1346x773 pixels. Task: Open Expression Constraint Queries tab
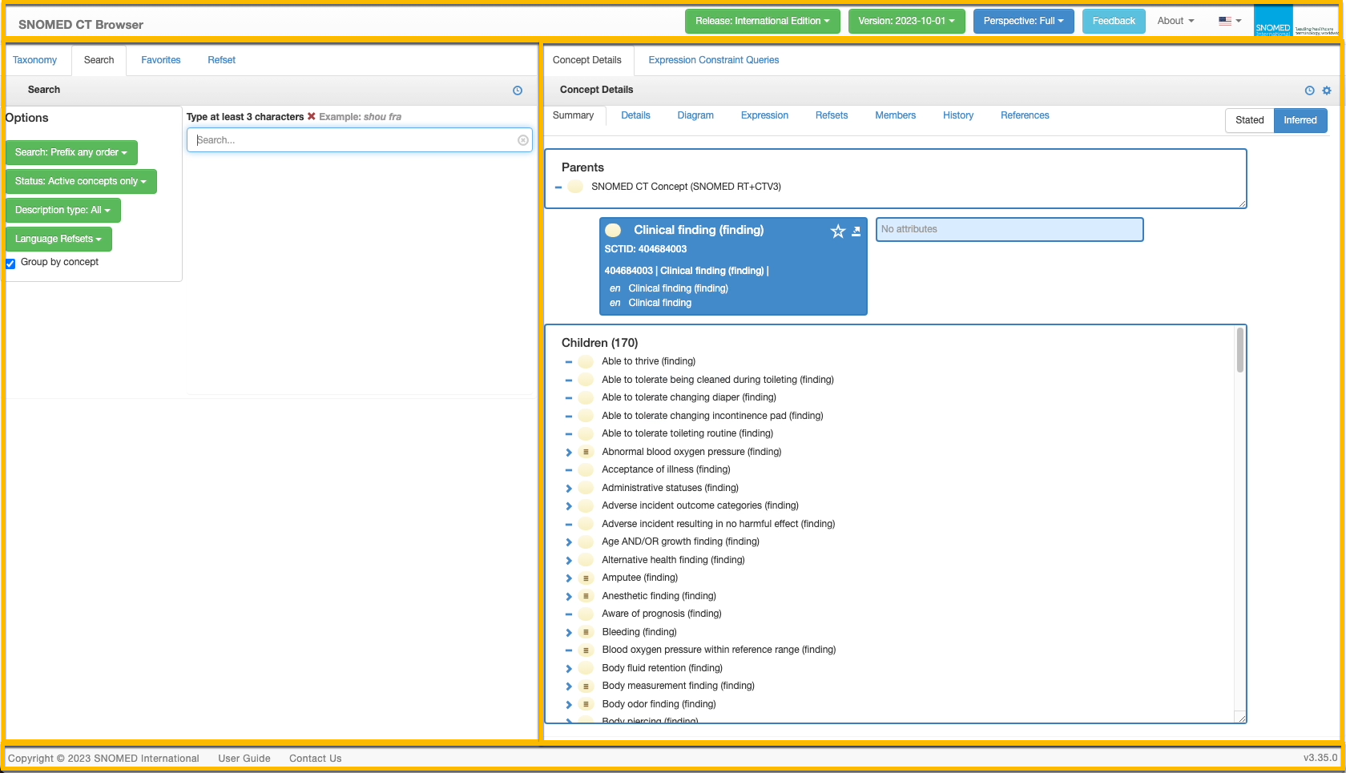pyautogui.click(x=714, y=60)
